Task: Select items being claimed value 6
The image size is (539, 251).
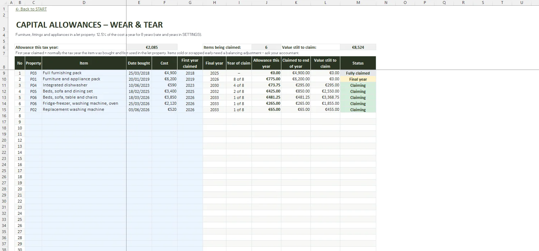Action: point(266,47)
